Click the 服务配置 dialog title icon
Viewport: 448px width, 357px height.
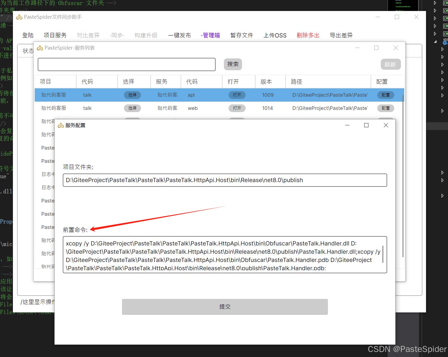tap(61, 126)
